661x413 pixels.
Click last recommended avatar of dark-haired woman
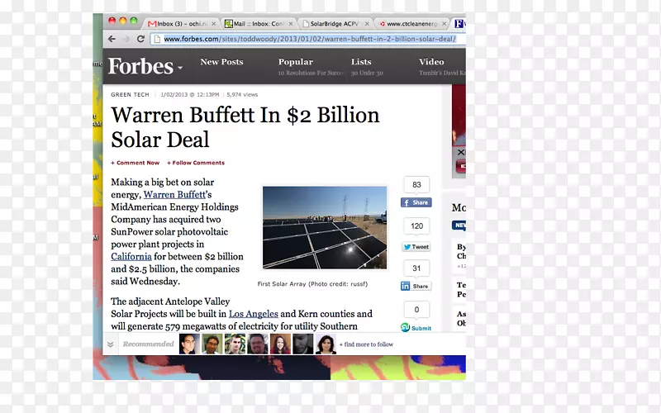point(326,344)
